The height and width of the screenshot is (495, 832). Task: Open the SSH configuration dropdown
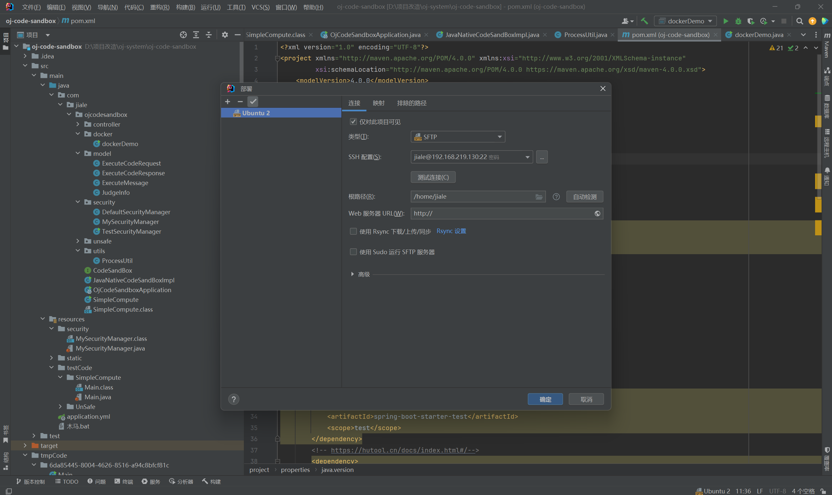pyautogui.click(x=527, y=157)
